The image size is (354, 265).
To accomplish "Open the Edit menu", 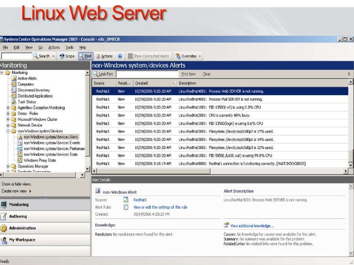I will 17,48.
